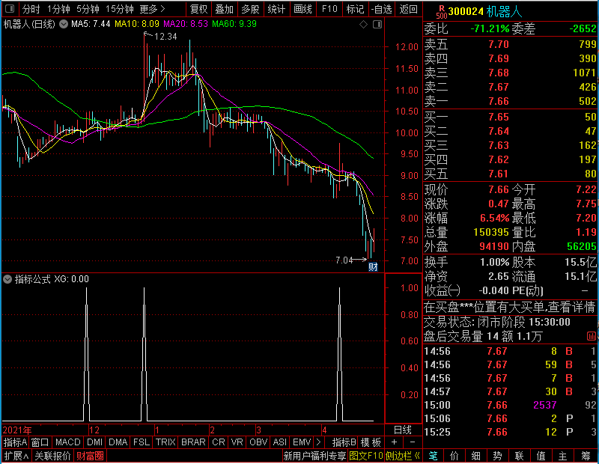The width and height of the screenshot is (599, 464).
Task: Switch the sub-chart to ASI
Action: pyautogui.click(x=279, y=442)
